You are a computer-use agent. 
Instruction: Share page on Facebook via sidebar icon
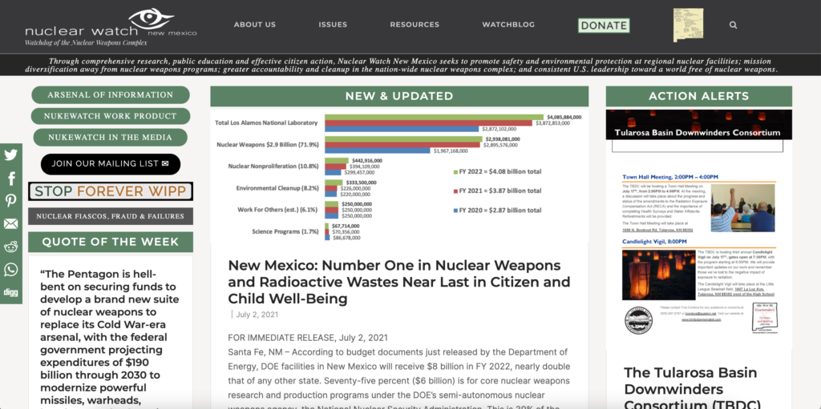coord(11,178)
